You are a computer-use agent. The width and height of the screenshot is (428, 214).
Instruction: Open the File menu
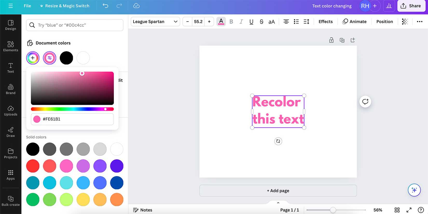click(27, 6)
